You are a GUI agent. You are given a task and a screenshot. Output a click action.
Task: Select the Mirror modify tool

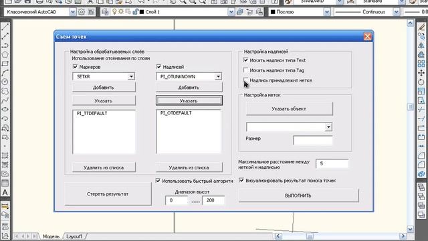(x=421, y=46)
